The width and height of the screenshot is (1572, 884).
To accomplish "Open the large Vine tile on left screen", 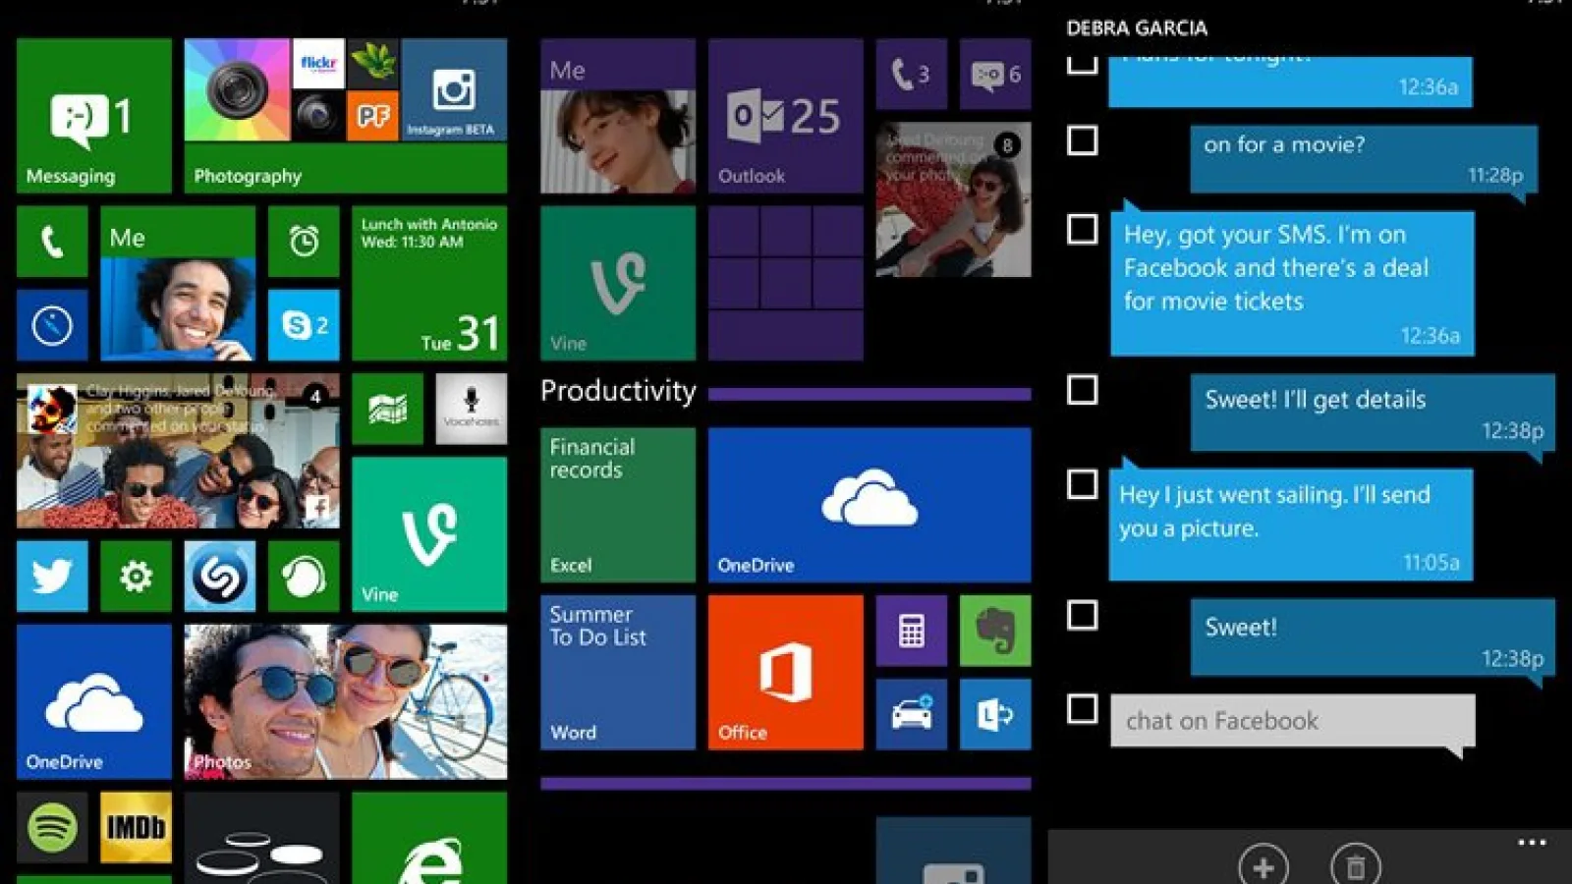I will coord(429,534).
